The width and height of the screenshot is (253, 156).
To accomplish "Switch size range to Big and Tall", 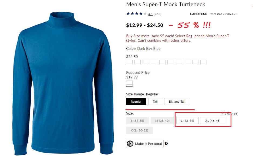I will tap(177, 102).
